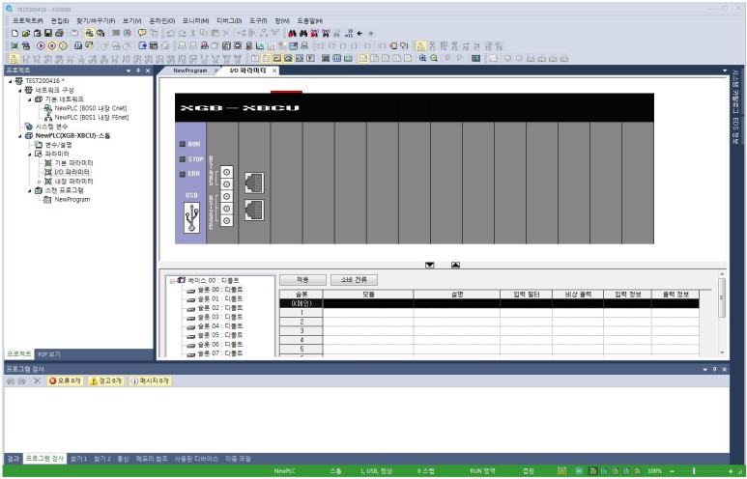Expand the 내장 파라미터 tree node
Viewport: 747px width, 479px height.
39,182
